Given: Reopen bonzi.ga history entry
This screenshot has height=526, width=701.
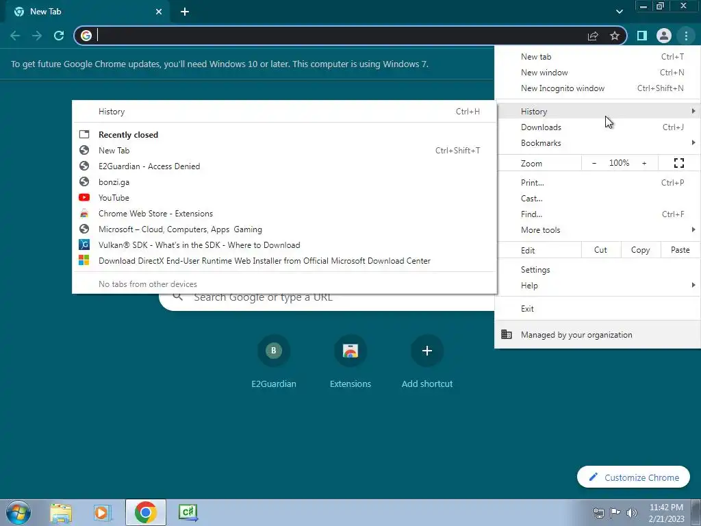Looking at the screenshot, I should click(x=284, y=182).
